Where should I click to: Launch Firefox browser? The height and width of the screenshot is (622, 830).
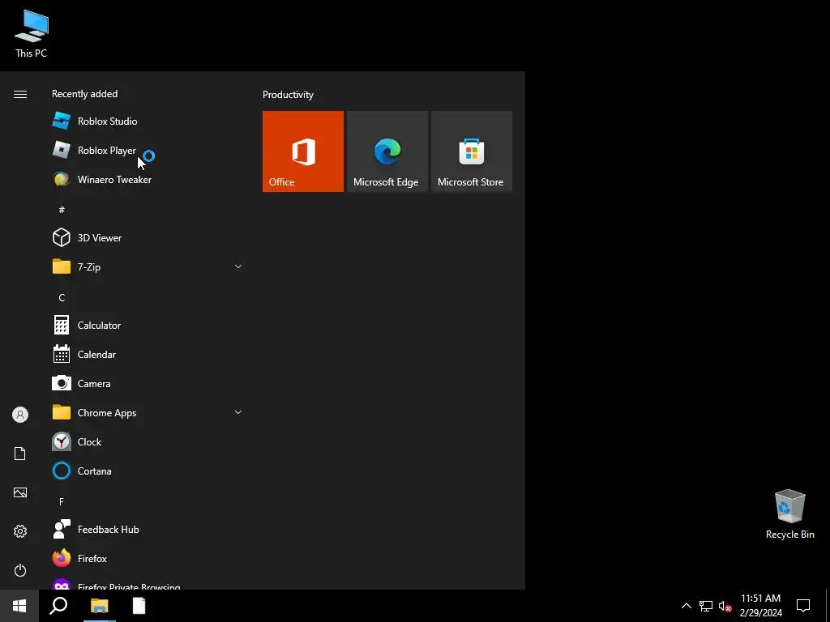[148, 559]
